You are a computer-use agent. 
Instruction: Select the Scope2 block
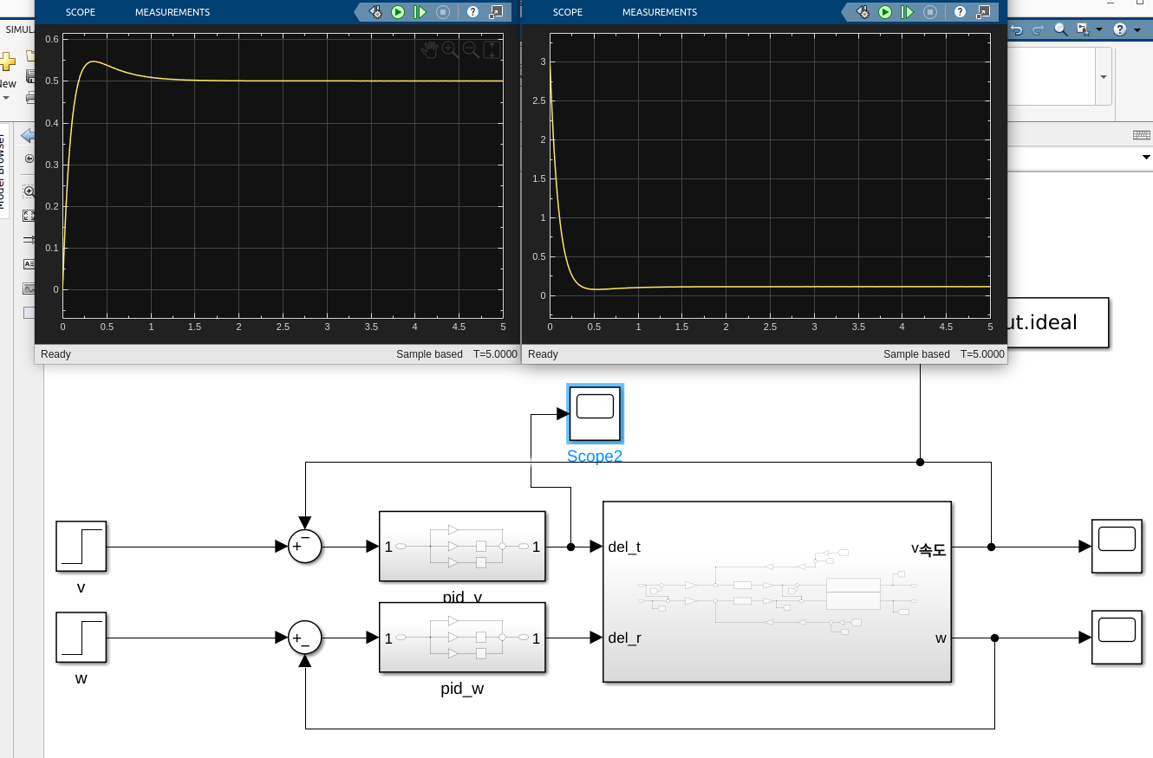click(x=595, y=414)
